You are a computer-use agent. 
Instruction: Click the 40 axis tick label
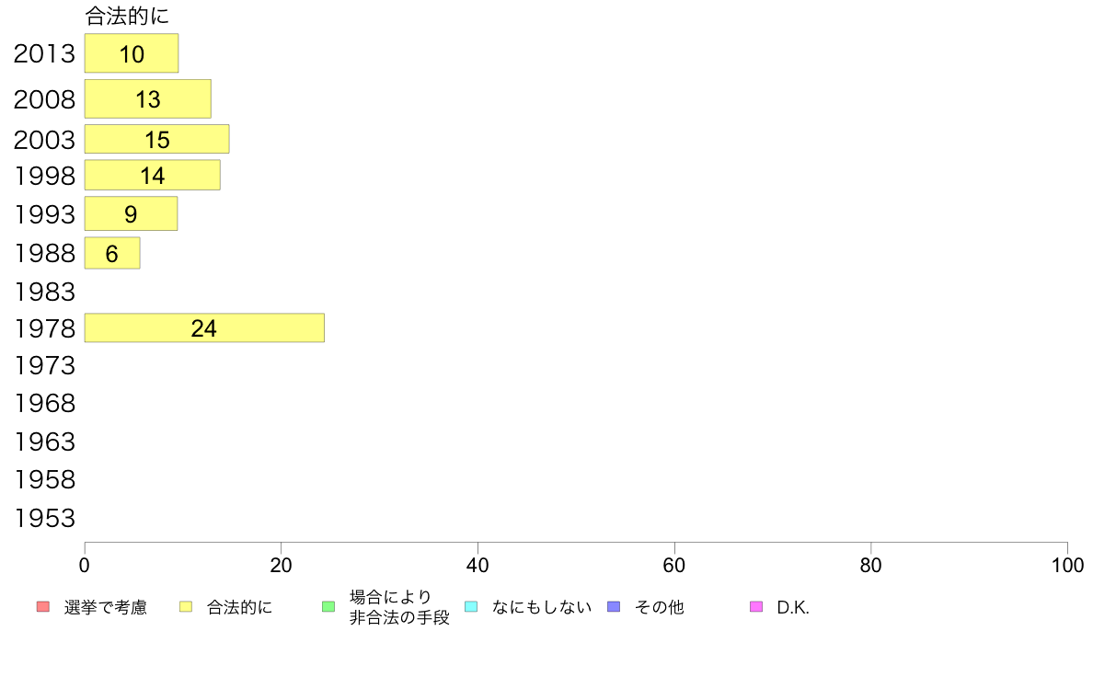[477, 566]
